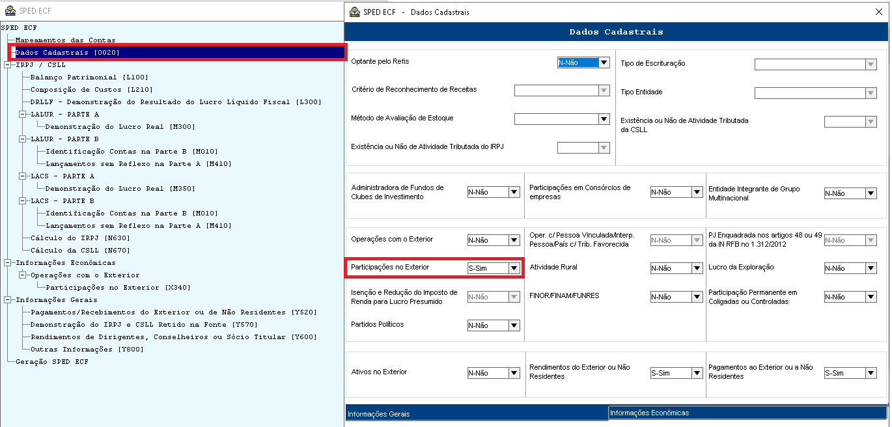892x427 pixels.
Task: Collapse the Operações com o Exterior tree node
Action: point(22,275)
